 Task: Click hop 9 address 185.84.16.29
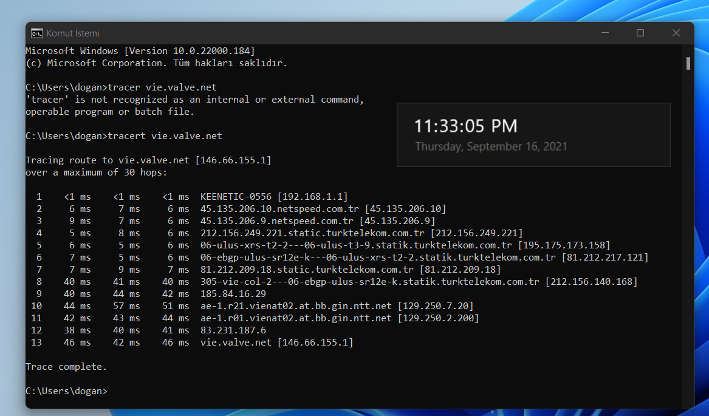tap(233, 294)
